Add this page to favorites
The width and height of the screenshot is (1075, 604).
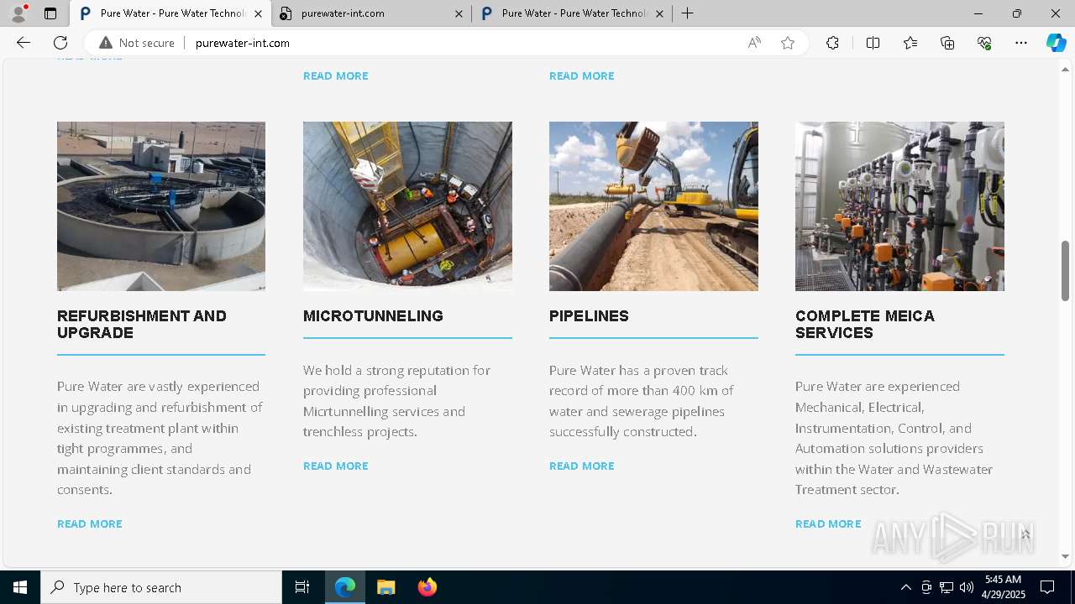[x=788, y=43]
